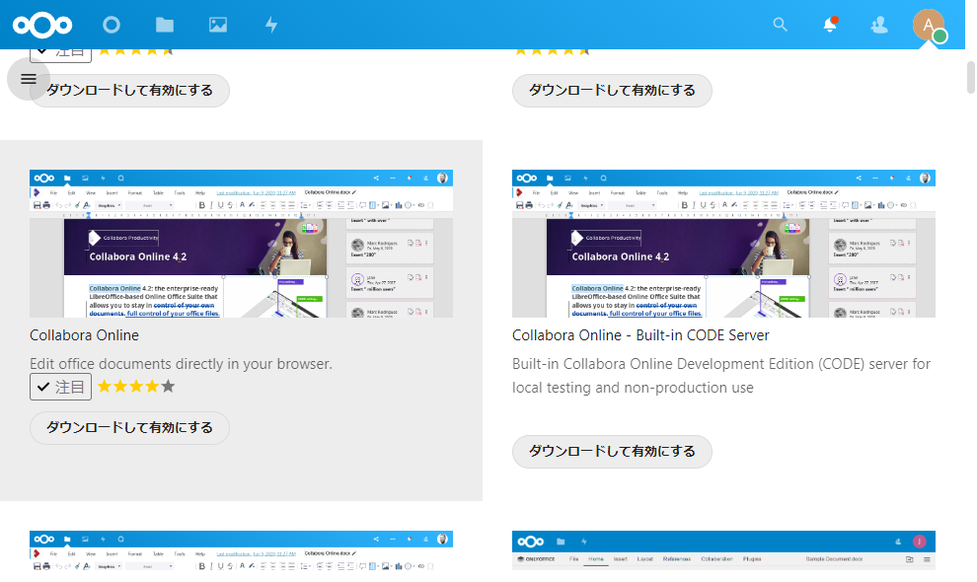Download and enable Built-in CODE Server
This screenshot has width=977, height=582.
(612, 451)
